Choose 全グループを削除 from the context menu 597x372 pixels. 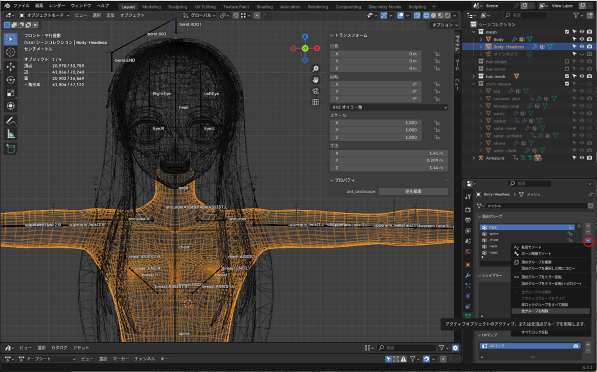tap(534, 311)
